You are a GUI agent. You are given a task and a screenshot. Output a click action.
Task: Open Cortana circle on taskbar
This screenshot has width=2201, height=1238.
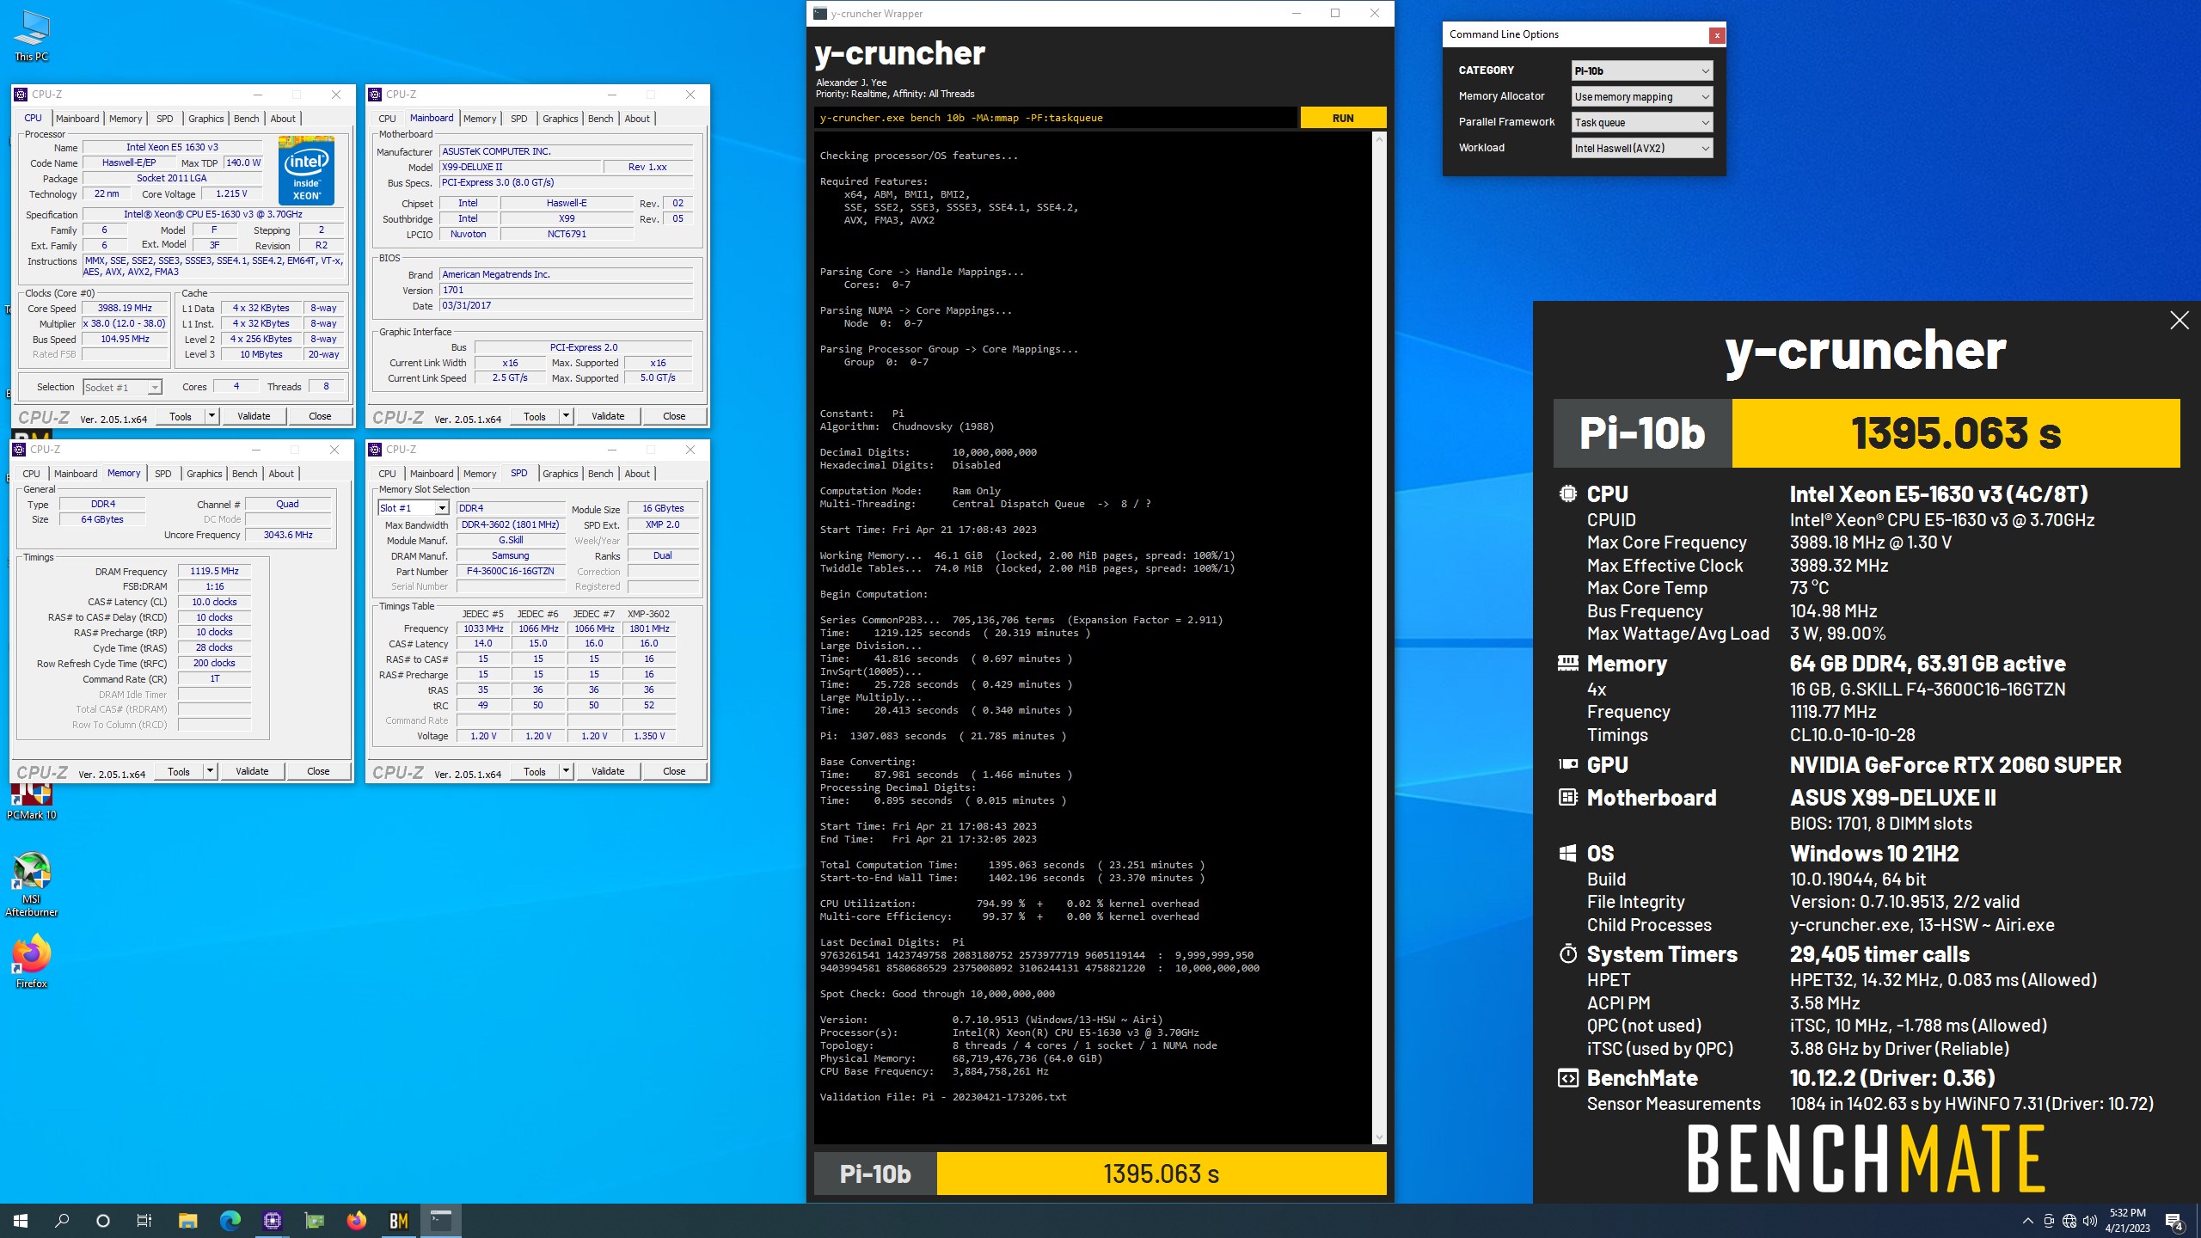pos(103,1220)
